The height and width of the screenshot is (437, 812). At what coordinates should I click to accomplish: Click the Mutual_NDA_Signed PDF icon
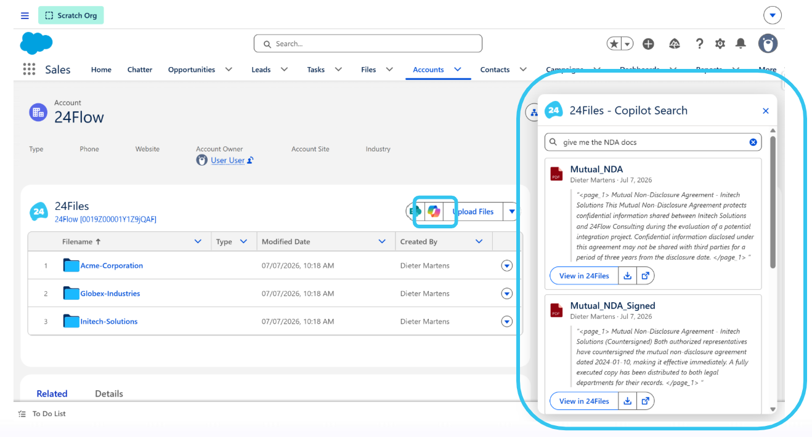coord(557,310)
